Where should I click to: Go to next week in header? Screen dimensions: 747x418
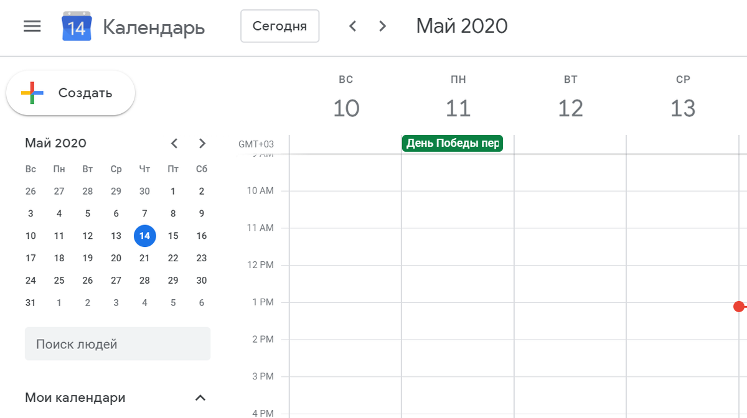(383, 26)
